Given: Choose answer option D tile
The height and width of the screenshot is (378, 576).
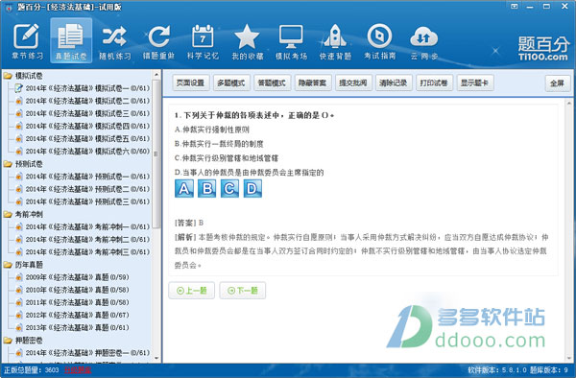Looking at the screenshot, I should tap(252, 189).
